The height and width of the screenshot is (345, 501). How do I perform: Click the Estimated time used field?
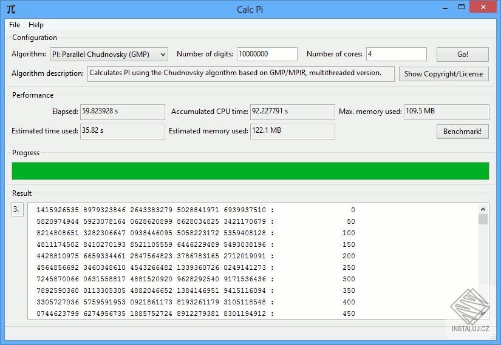[123, 132]
